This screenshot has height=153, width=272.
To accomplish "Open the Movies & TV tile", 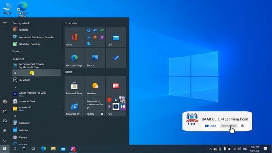I will (74, 107).
